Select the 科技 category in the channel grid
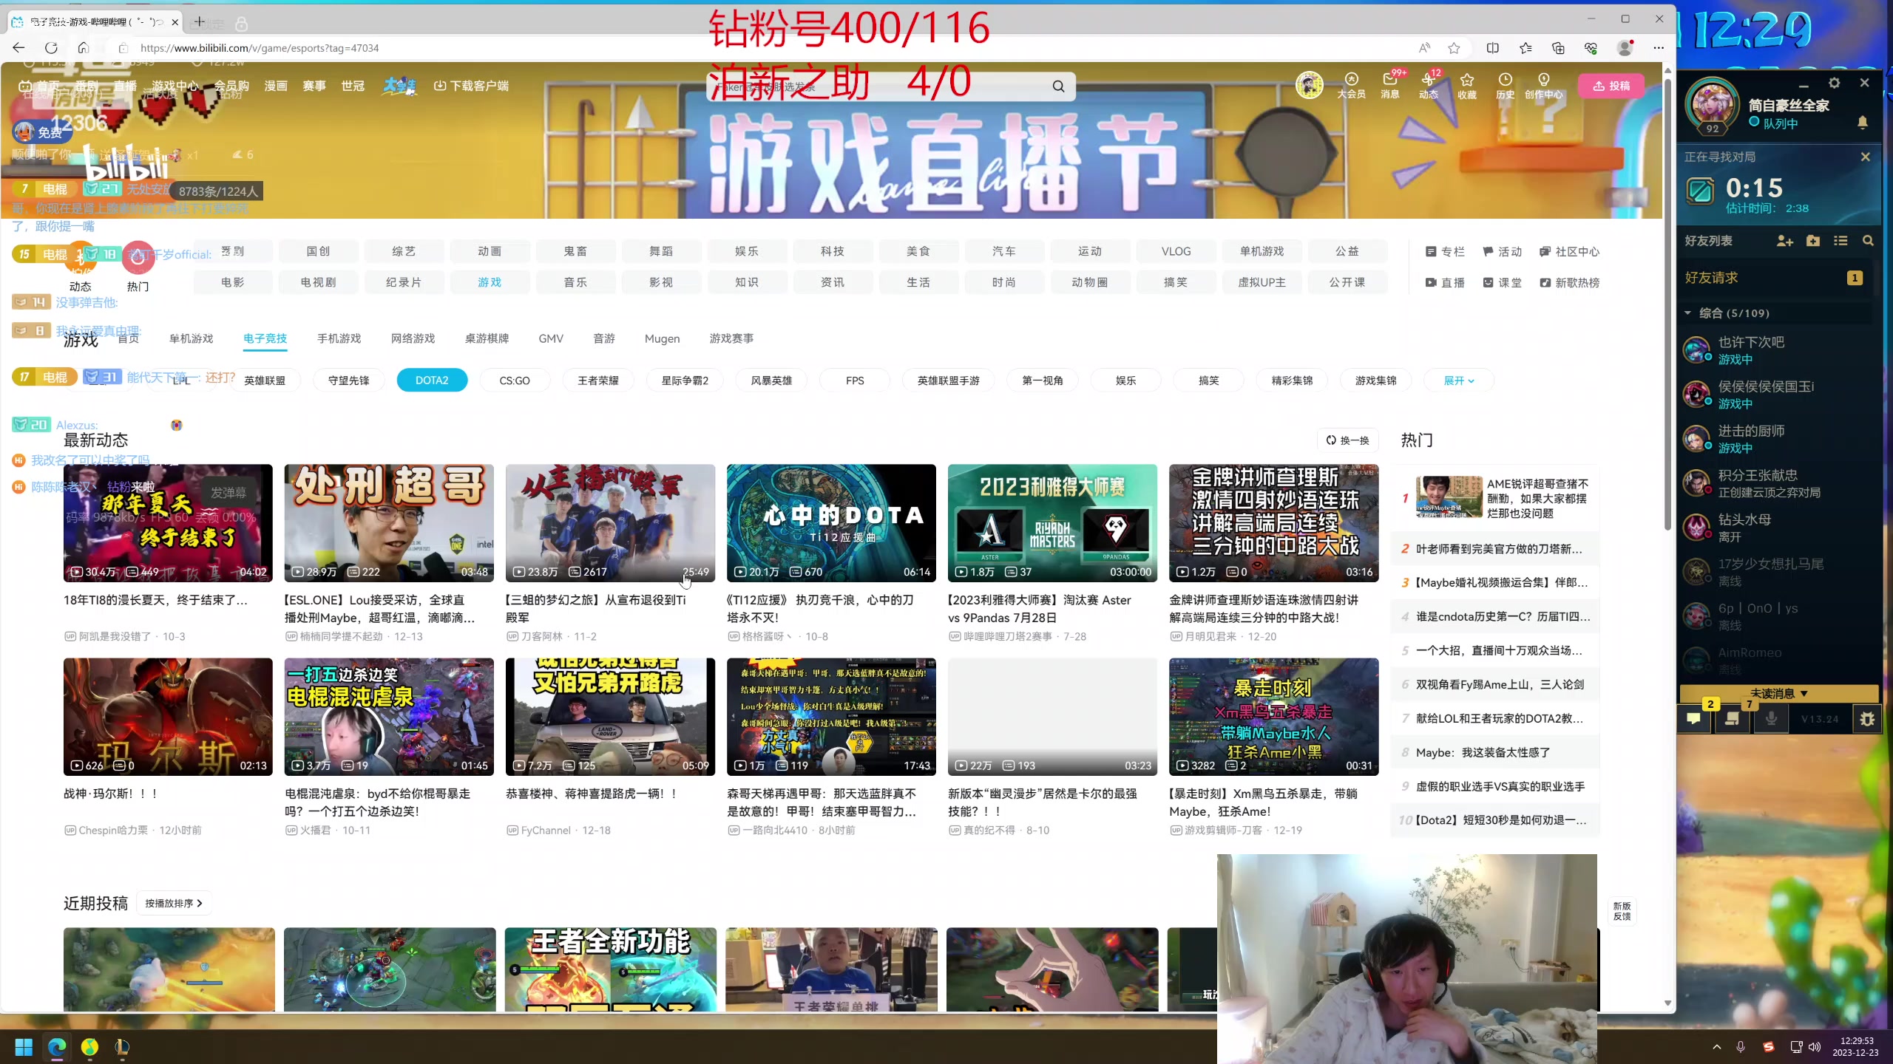 pos(832,251)
